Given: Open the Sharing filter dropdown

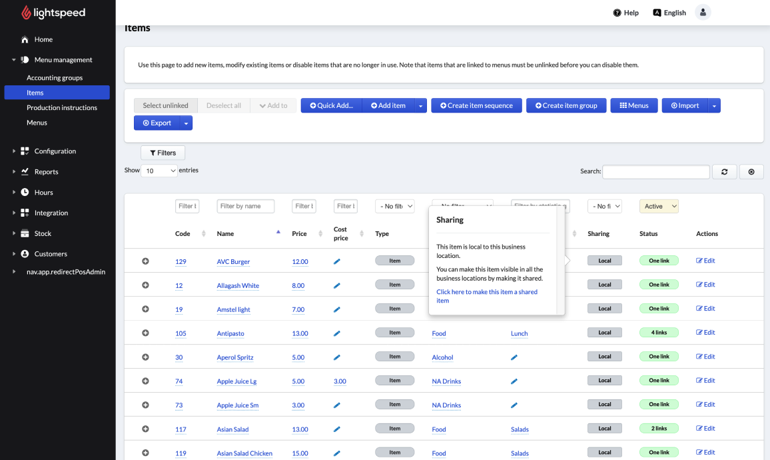Looking at the screenshot, I should point(605,207).
